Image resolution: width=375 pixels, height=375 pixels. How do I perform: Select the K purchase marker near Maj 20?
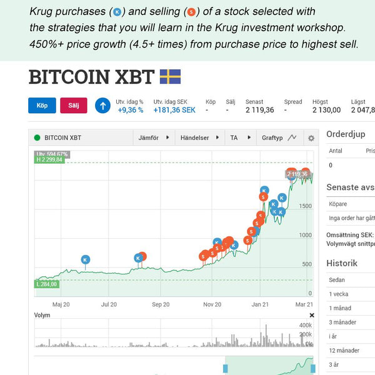click(x=86, y=260)
